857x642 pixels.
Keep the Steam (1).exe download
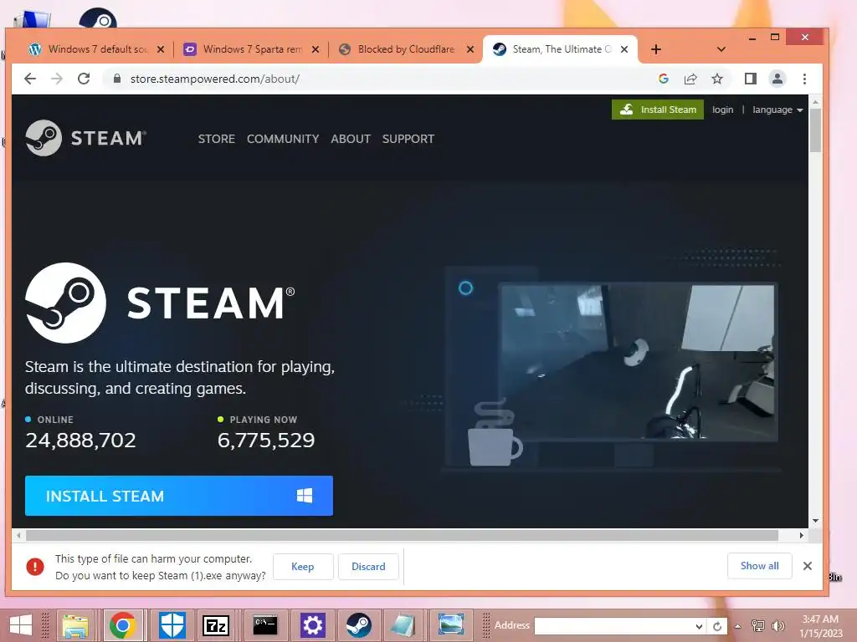tap(303, 567)
